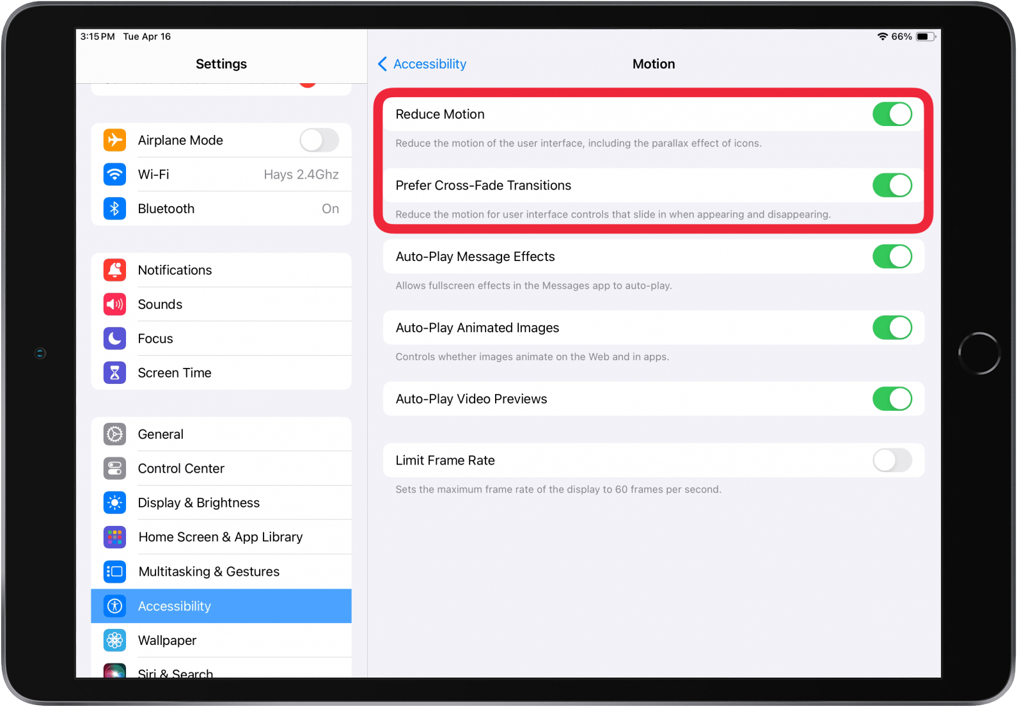
Task: Tap the Bluetooth icon in sidebar
Action: coord(114,209)
